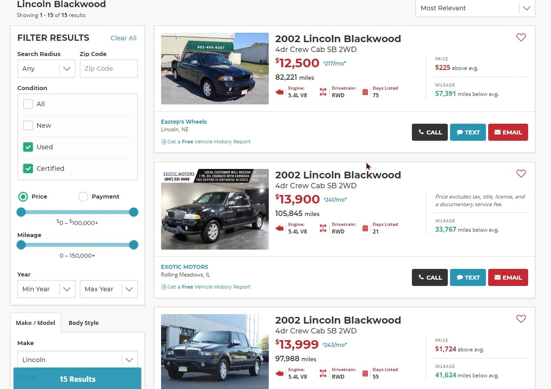Click engine icon on the $13,999 listing
Screen dimensions: 551x389
tap(280, 373)
